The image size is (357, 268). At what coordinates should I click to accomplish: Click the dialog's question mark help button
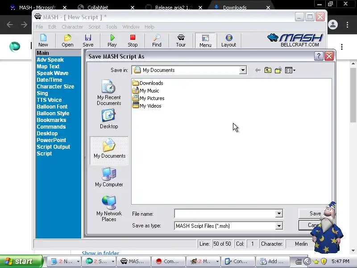[319, 56]
